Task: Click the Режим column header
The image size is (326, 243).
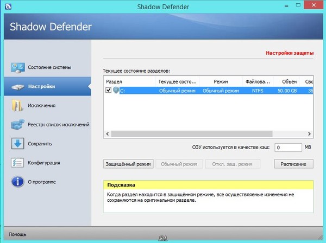Action: [221, 81]
